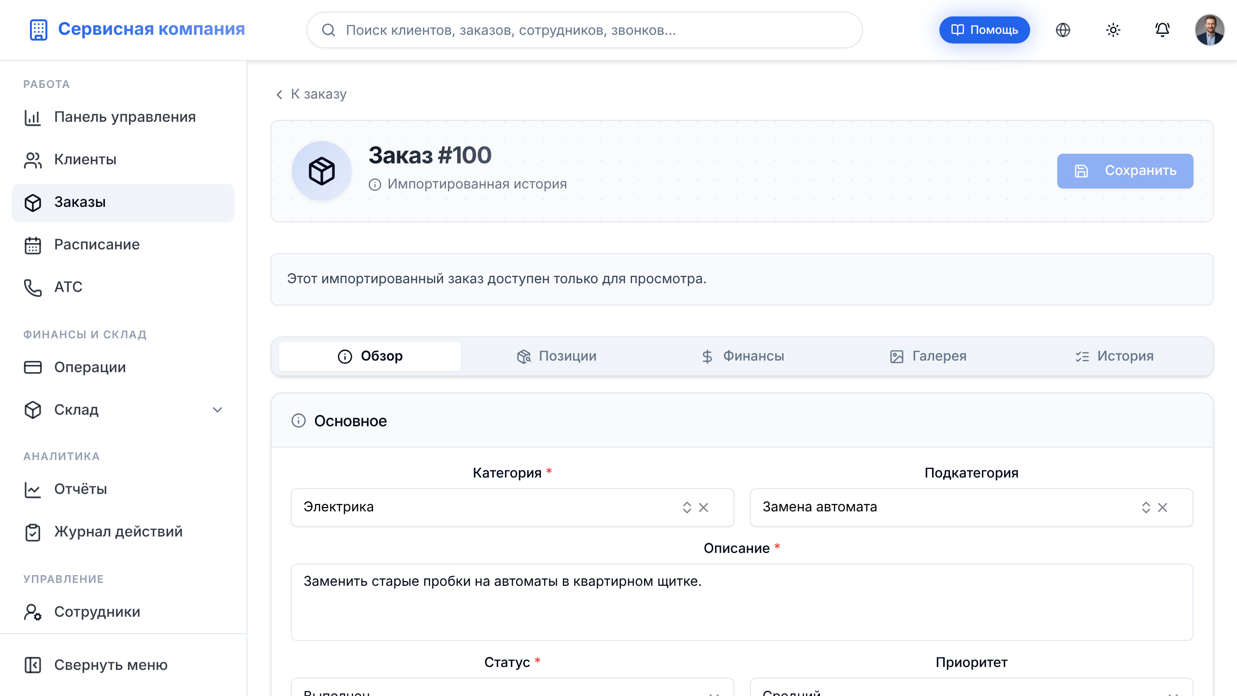Viewport: 1237px width, 696px height.
Task: Open the Статус dropdown
Action: [513, 687]
